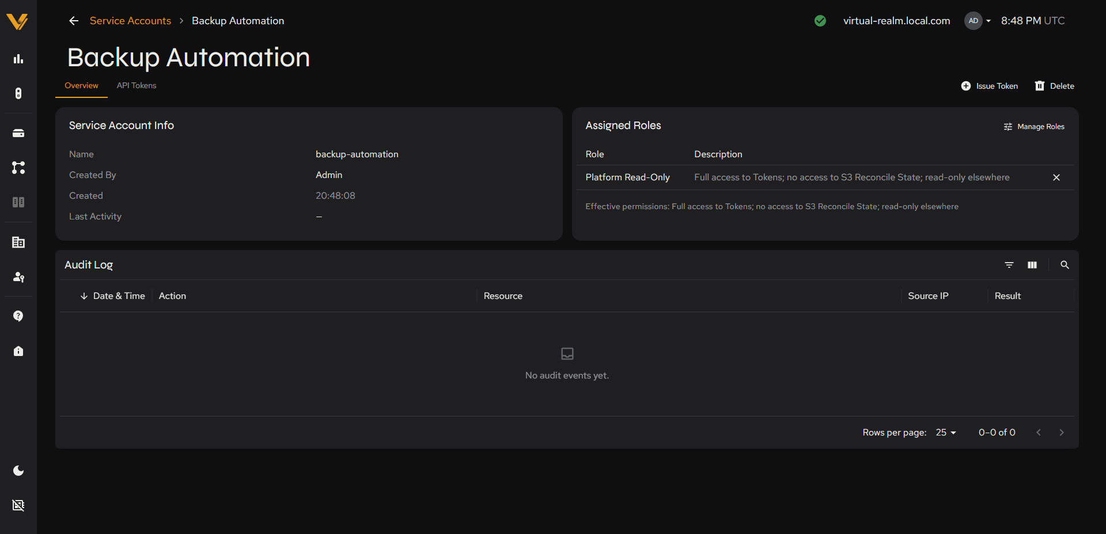Click the Effective permissions summary text
This screenshot has height=534, width=1106.
[x=772, y=207]
